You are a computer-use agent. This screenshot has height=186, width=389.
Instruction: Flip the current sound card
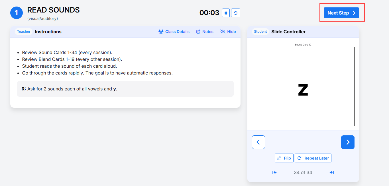(x=284, y=158)
